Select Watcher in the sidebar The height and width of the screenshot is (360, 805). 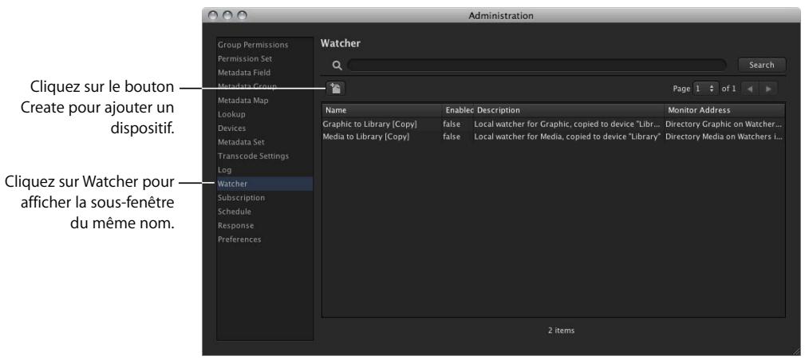pyautogui.click(x=264, y=184)
